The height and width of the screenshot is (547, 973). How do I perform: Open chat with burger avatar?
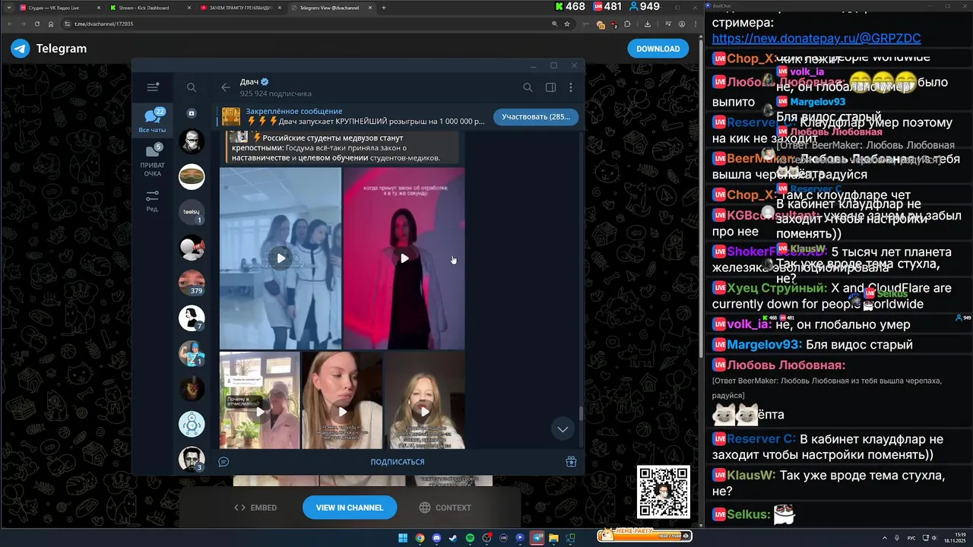192,177
